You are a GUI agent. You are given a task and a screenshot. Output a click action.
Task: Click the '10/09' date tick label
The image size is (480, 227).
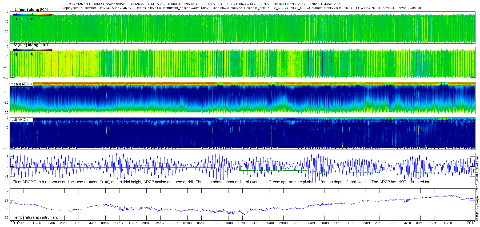pyautogui.click(x=325, y=223)
